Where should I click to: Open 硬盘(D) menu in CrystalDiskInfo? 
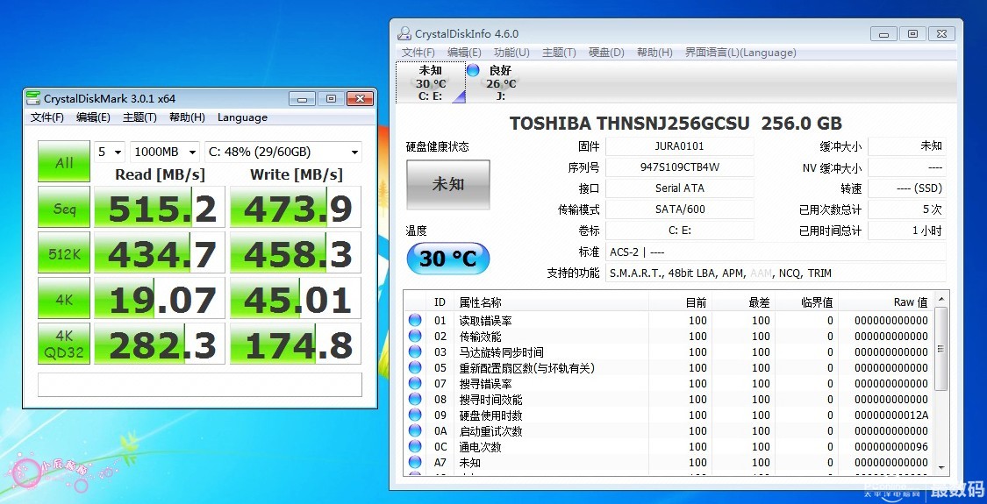[x=606, y=53]
